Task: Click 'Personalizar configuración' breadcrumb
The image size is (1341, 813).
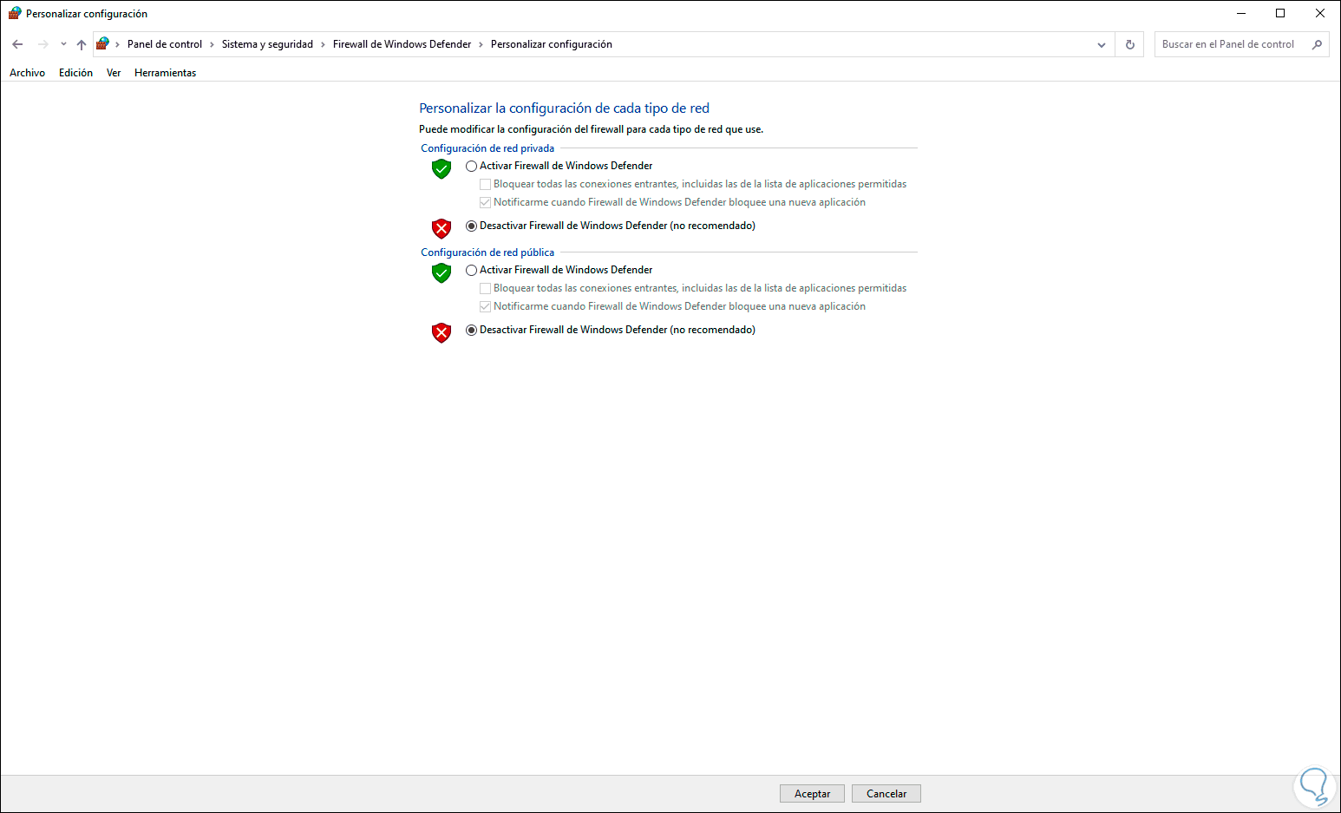Action: point(552,44)
